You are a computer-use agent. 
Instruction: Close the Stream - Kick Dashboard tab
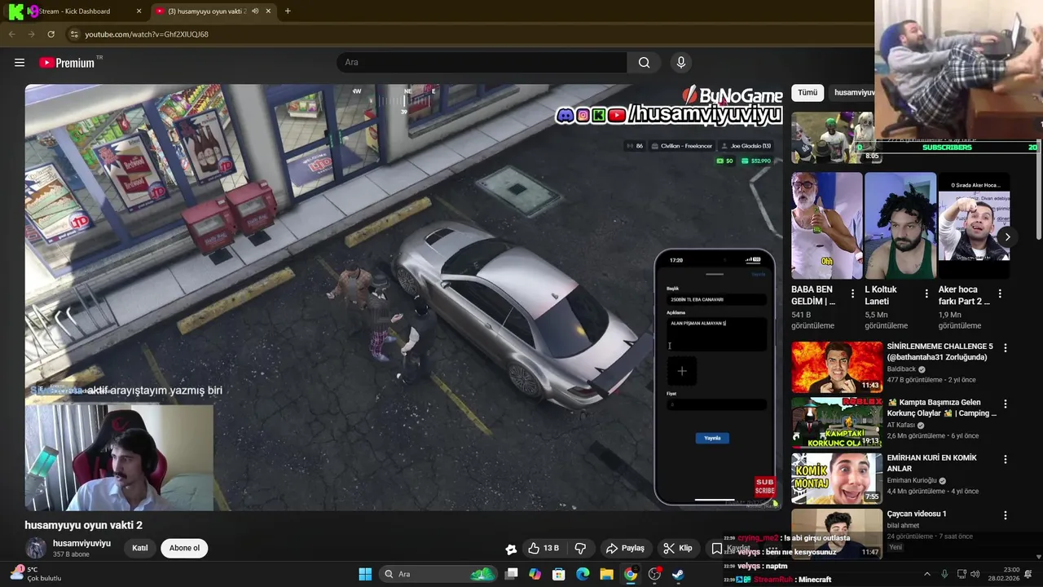139,11
